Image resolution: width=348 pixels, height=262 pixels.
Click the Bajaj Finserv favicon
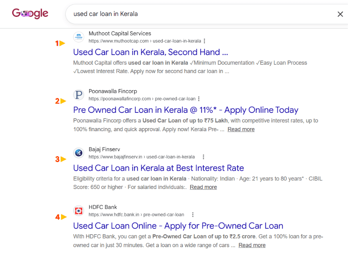(79, 153)
